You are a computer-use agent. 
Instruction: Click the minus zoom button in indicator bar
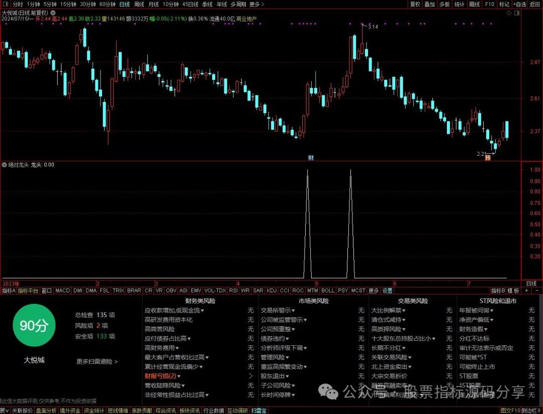(536, 290)
